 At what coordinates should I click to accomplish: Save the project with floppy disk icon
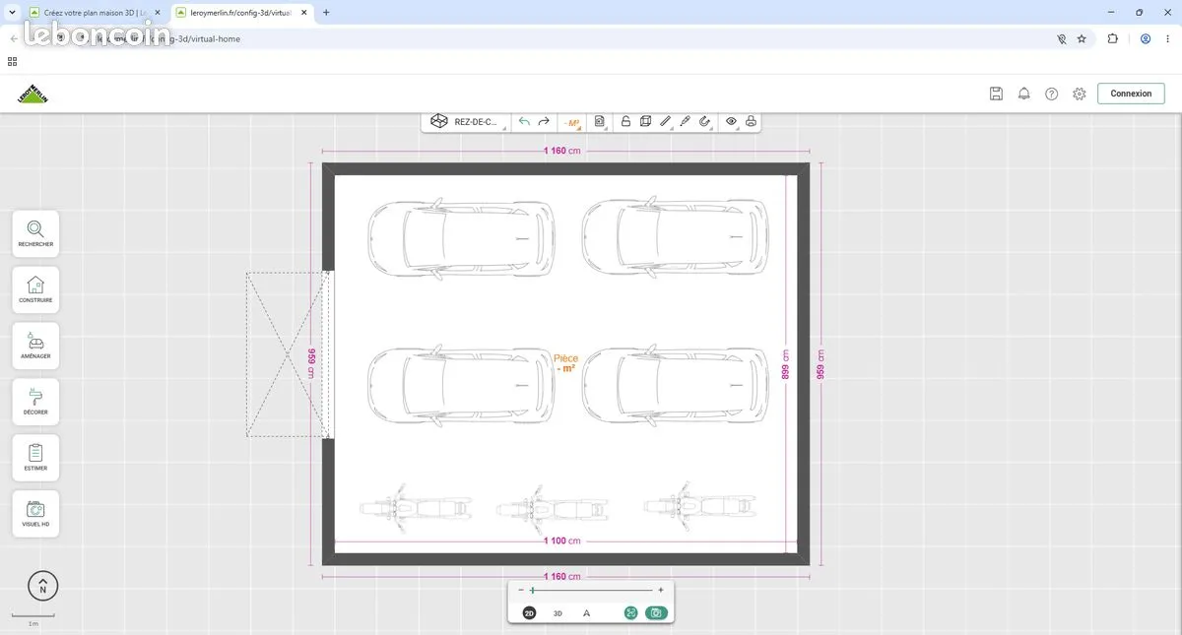click(996, 94)
